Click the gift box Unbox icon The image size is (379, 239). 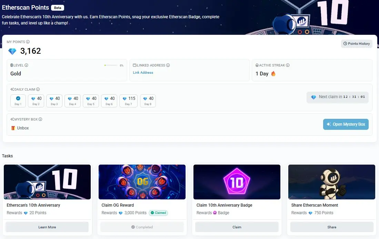pos(13,128)
